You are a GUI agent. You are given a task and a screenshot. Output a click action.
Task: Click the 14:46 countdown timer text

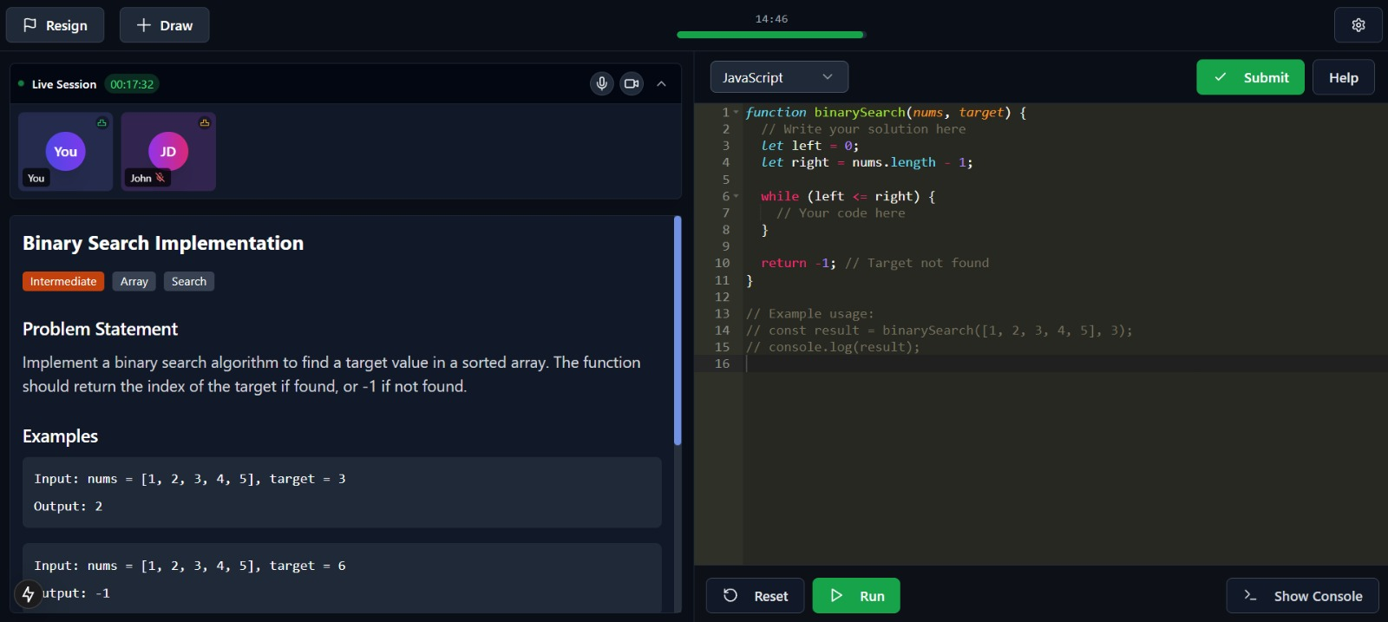(771, 19)
